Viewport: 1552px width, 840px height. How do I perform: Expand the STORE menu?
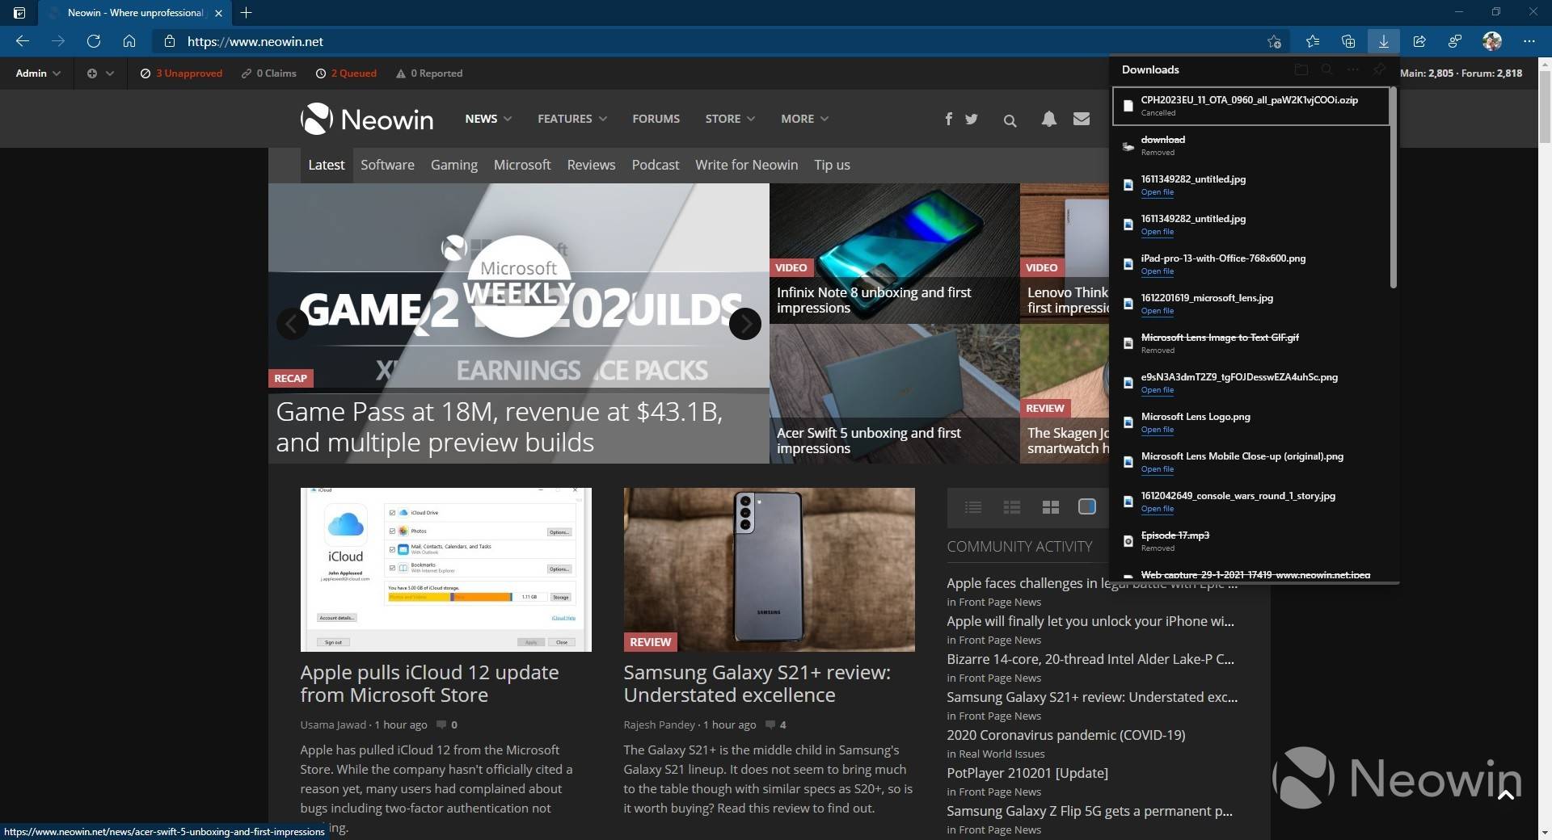tap(730, 119)
